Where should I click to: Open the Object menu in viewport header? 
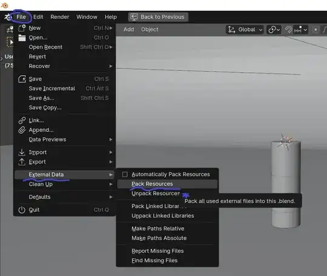pyautogui.click(x=150, y=30)
